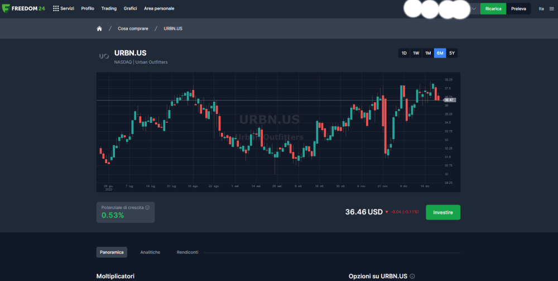Screen dimensions: 558x281
Task: Select the 1D chart timeframe
Action: (x=404, y=53)
